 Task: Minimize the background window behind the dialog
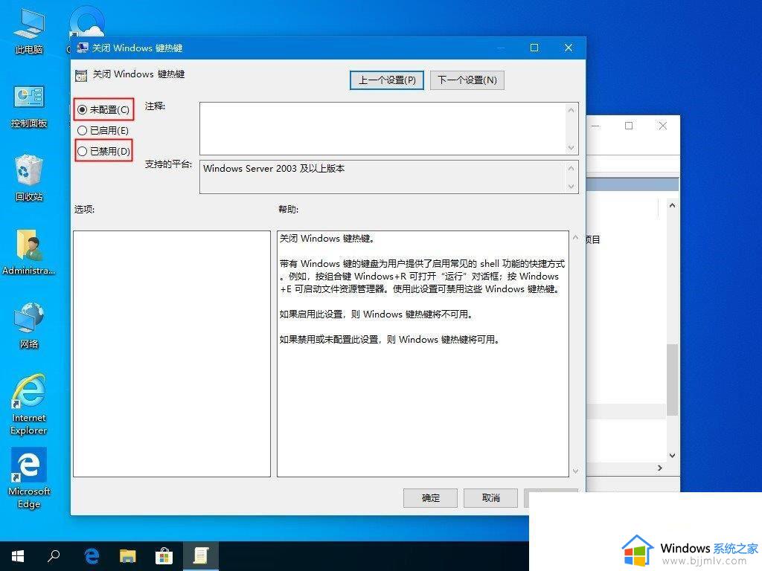pos(595,126)
